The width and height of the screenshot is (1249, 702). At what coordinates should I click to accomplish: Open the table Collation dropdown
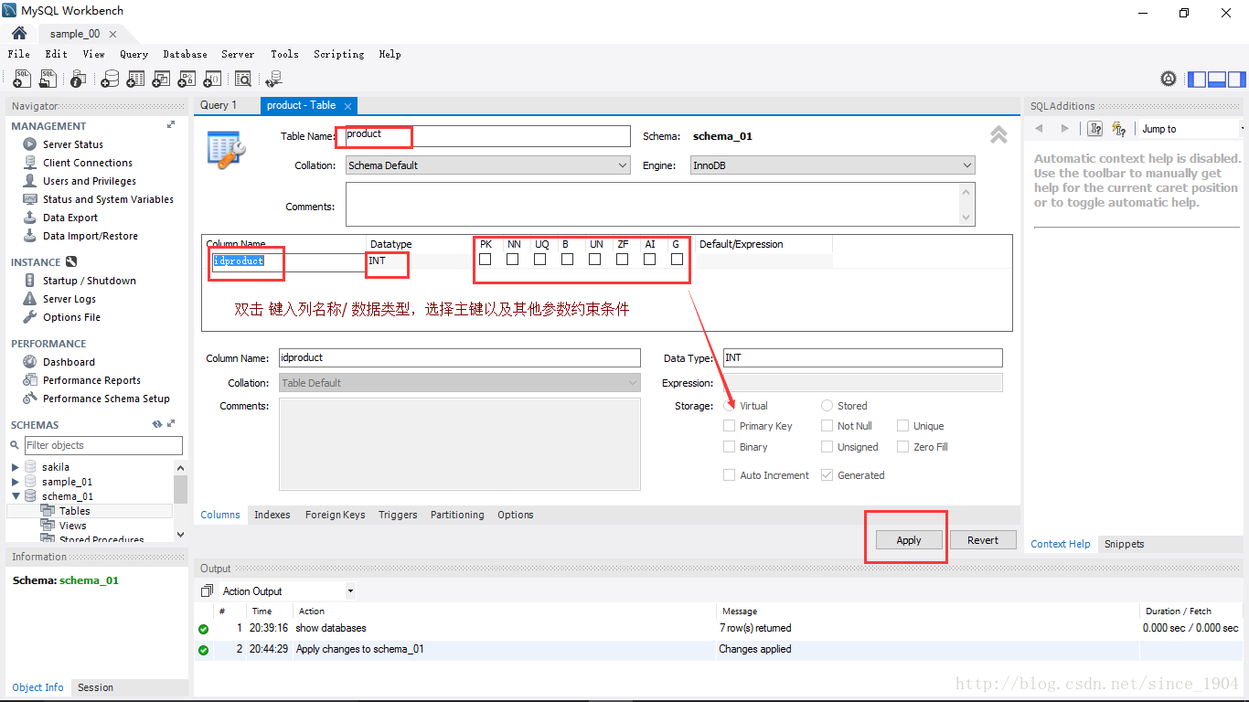(x=487, y=165)
